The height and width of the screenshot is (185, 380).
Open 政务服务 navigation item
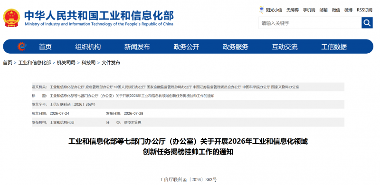tap(235, 47)
